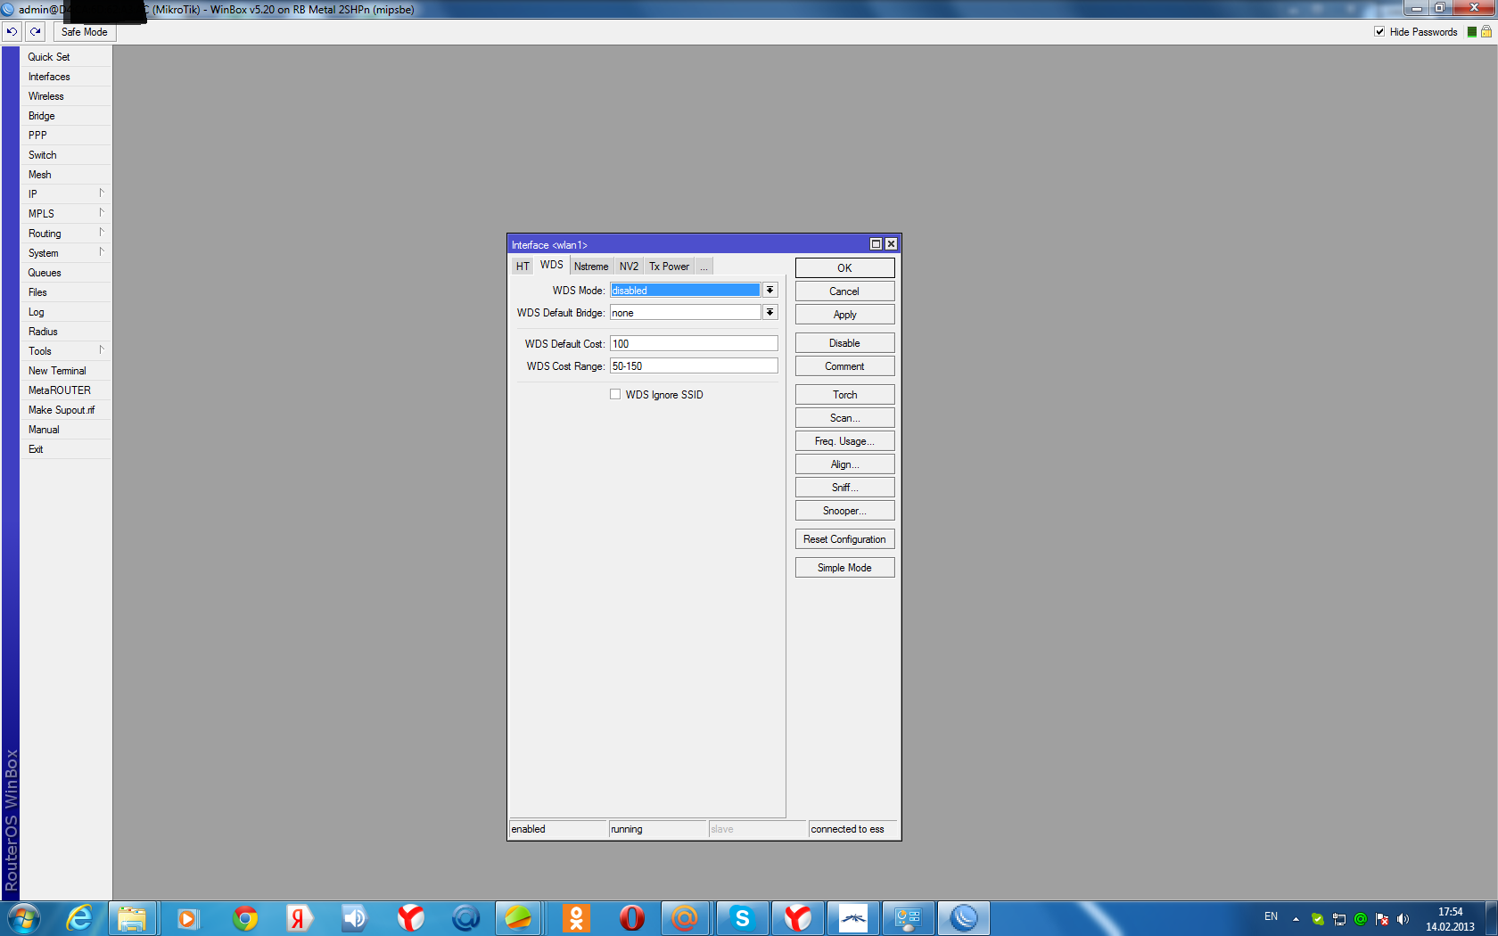This screenshot has width=1498, height=936.
Task: Show hidden tray icons arrow
Action: [x=1296, y=919]
